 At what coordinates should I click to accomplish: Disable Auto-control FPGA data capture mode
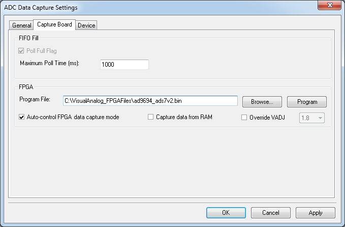point(22,117)
